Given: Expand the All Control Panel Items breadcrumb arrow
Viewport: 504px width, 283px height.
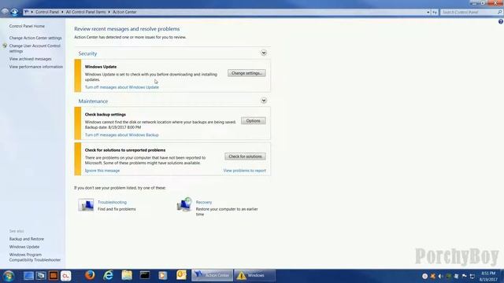Looking at the screenshot, I should [109, 13].
